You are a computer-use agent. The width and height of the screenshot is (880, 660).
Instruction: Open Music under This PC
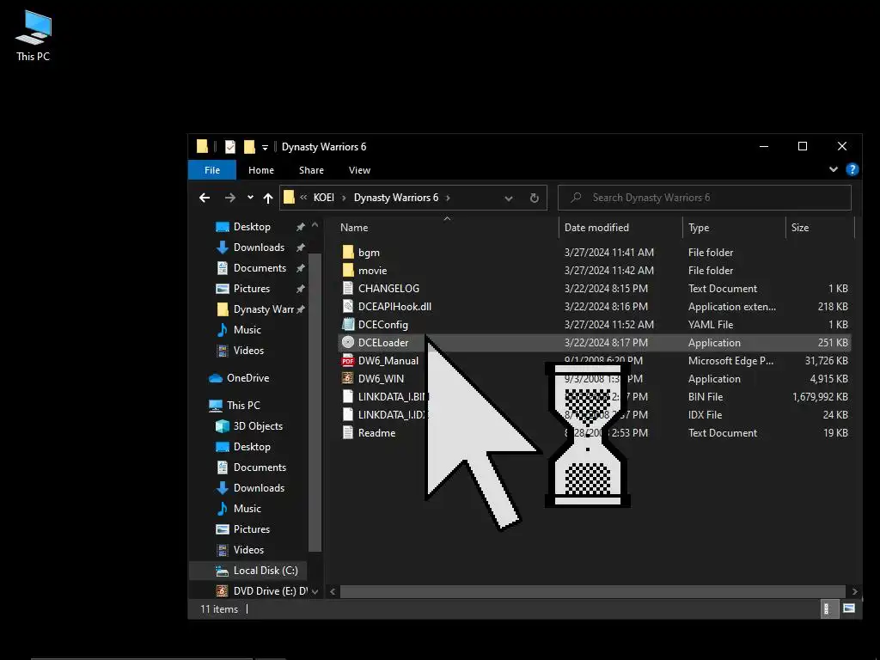247,509
